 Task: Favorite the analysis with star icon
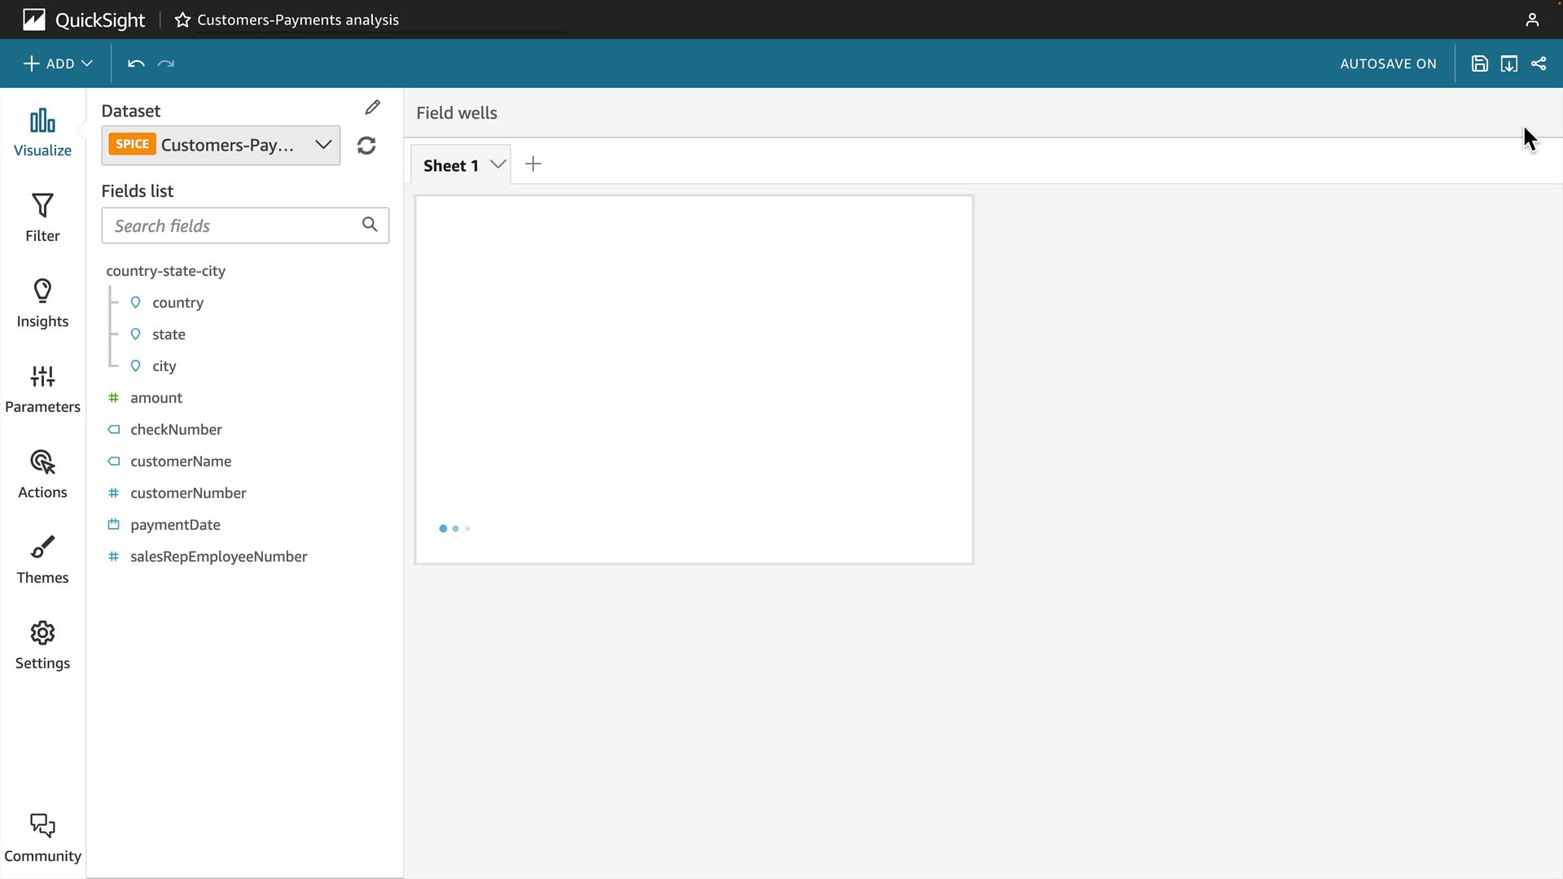click(x=182, y=20)
